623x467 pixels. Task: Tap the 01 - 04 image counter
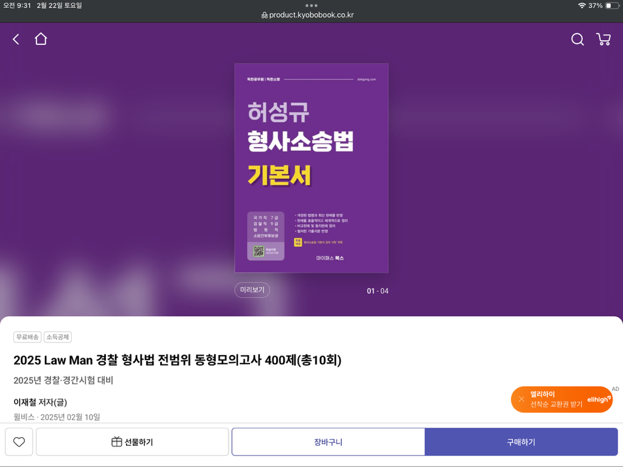pos(377,291)
